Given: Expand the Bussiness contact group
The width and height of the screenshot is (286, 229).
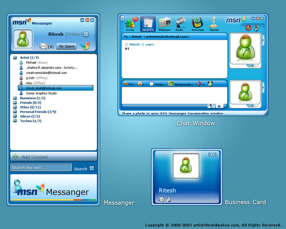Looking at the screenshot, I should click(x=15, y=98).
